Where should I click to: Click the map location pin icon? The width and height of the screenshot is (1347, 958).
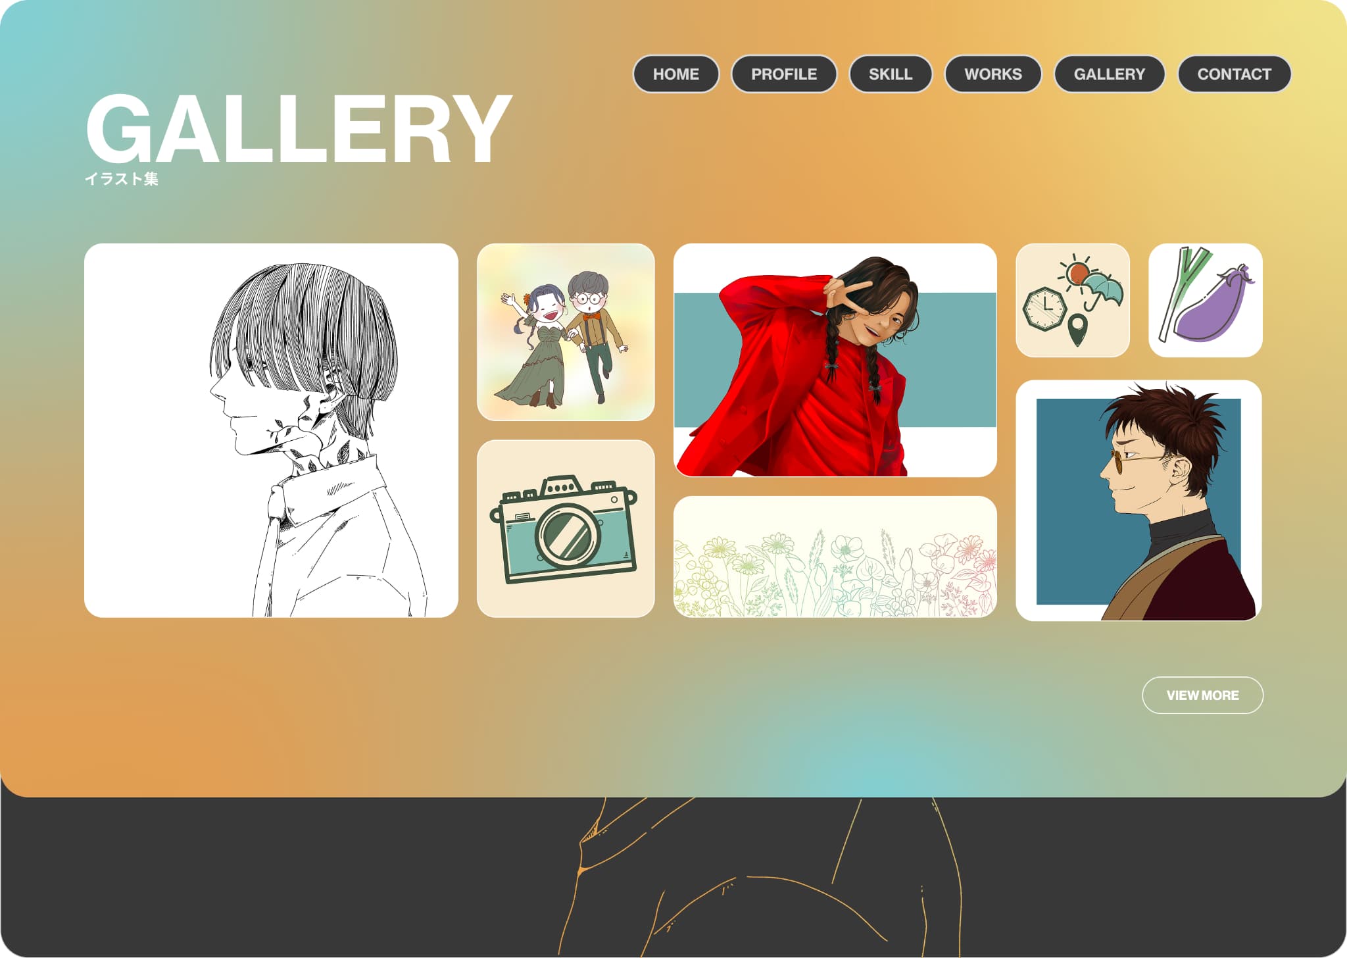1077,330
